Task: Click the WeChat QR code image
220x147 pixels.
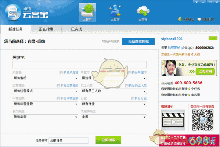Action: (203, 120)
